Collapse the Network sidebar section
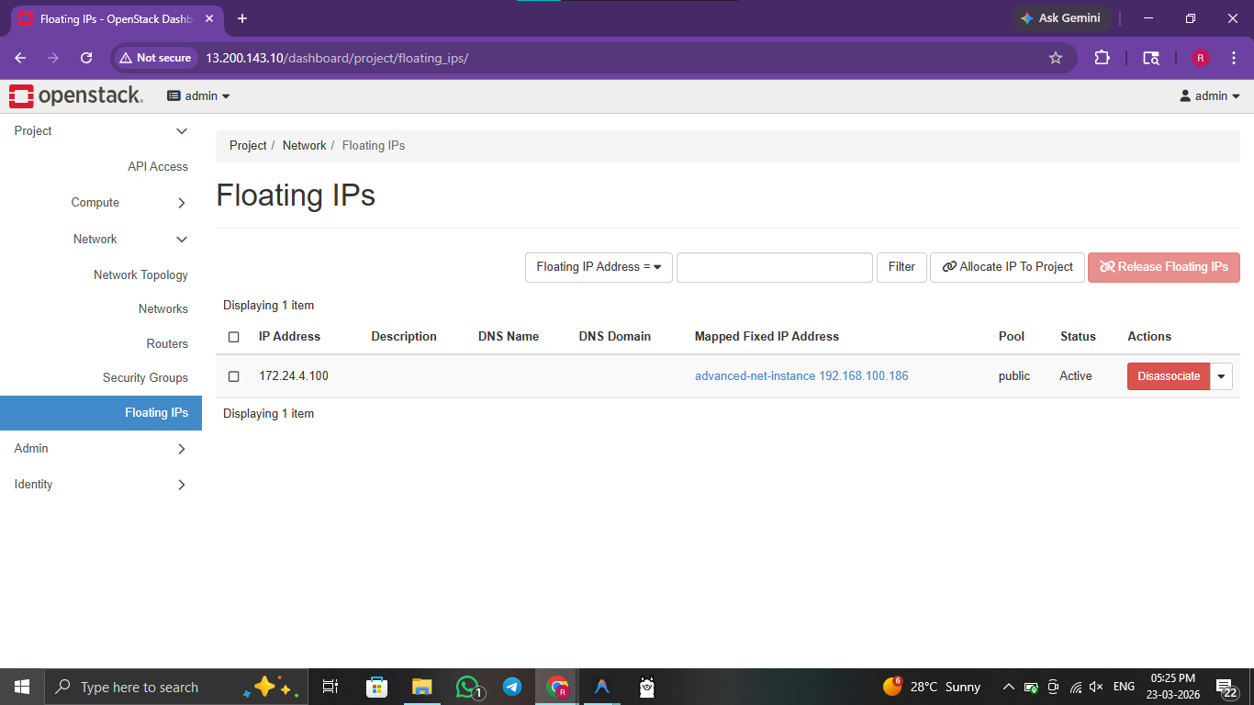 pyautogui.click(x=101, y=239)
